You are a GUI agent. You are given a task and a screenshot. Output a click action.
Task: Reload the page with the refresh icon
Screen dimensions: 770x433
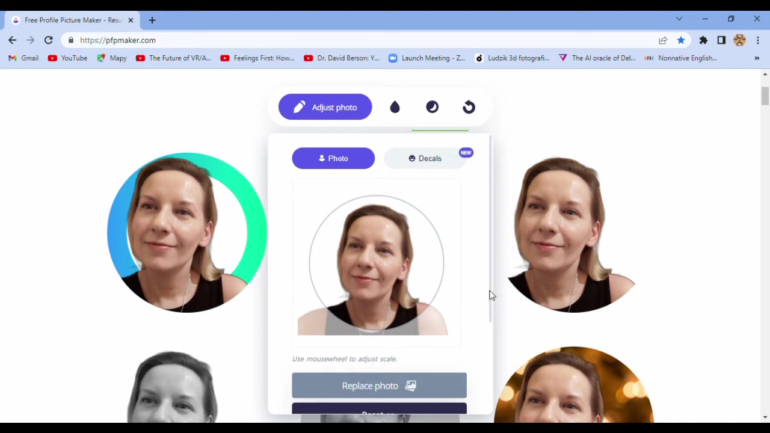(x=49, y=40)
